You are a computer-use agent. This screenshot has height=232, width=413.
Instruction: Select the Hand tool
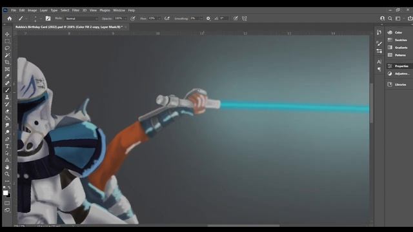(7, 167)
